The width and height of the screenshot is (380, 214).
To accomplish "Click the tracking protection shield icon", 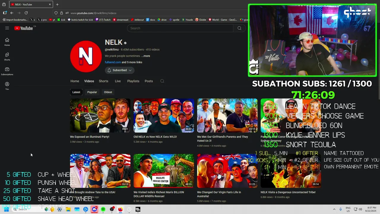I will 56,13.
